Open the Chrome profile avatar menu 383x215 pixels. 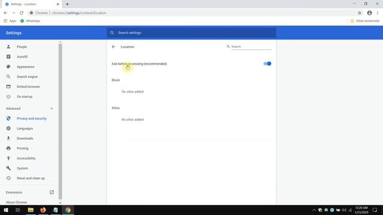(x=369, y=13)
